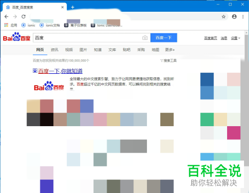
Task: Click the page's vertical scrollbar
Action: coord(247,98)
